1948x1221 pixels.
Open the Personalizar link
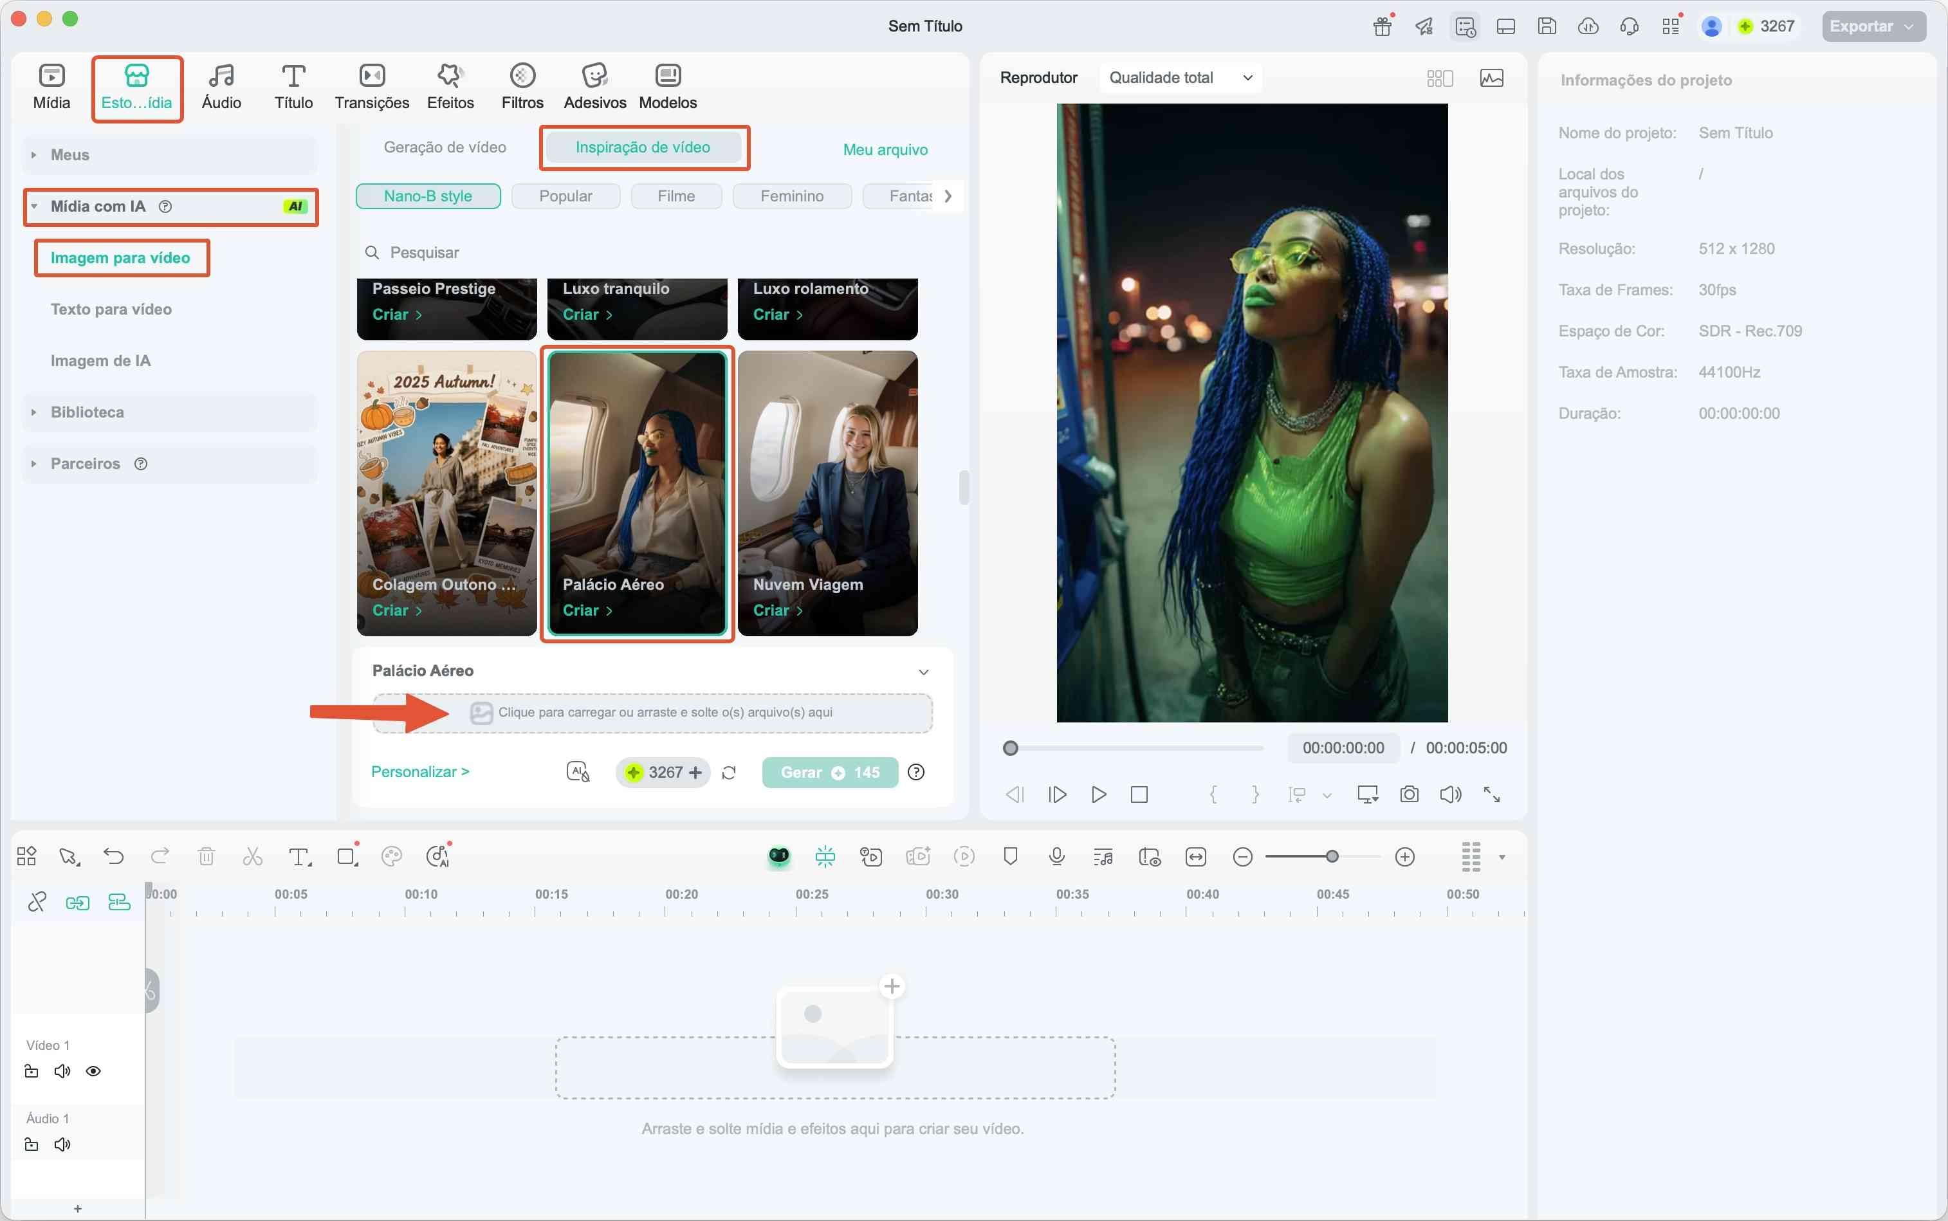[420, 772]
